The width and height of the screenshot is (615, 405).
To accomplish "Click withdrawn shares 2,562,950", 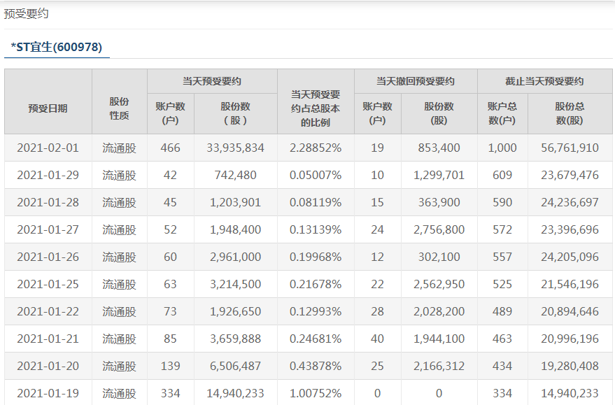I will [439, 284].
